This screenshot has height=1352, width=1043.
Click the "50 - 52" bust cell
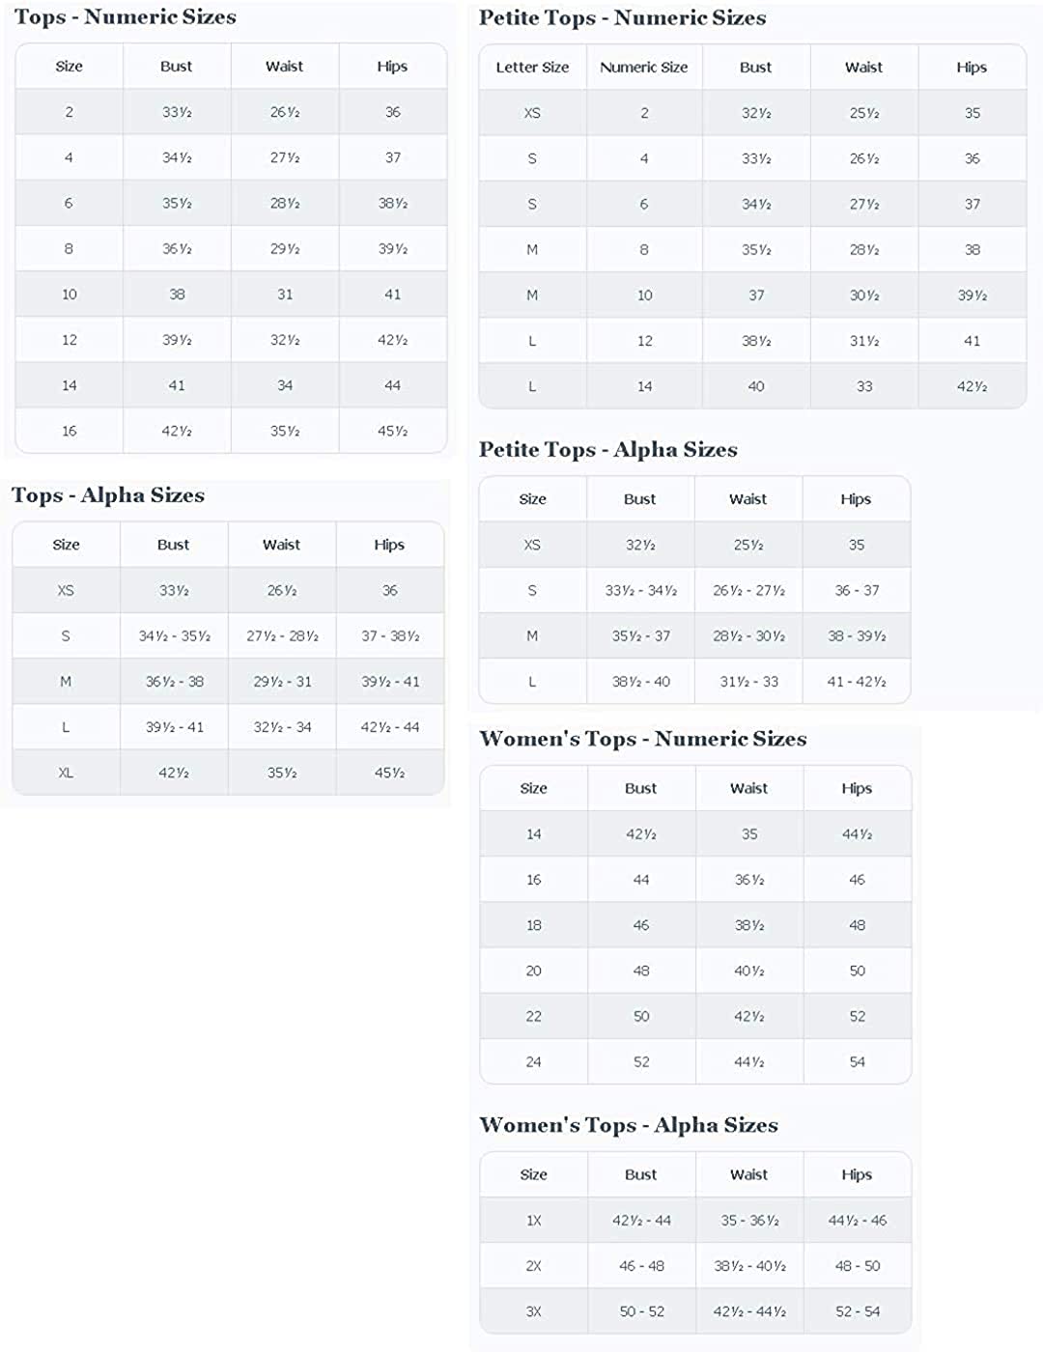pos(641,1311)
